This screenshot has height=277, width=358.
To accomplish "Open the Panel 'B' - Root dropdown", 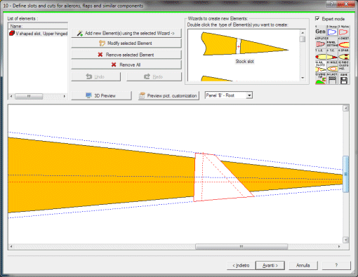I will click(229, 95).
